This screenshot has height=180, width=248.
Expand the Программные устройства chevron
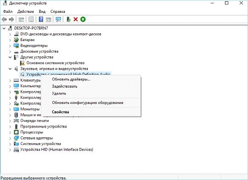pos(10,127)
